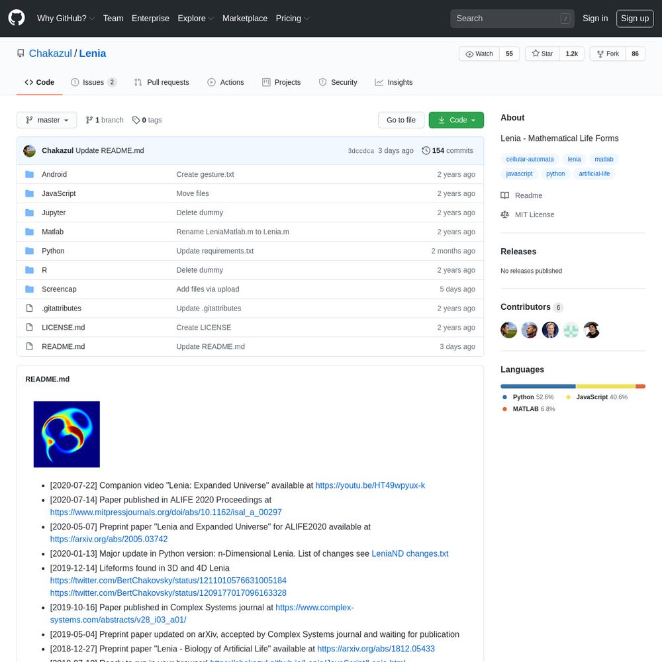This screenshot has width=662, height=662.
Task: Open commit history clock icon
Action: pos(426,150)
